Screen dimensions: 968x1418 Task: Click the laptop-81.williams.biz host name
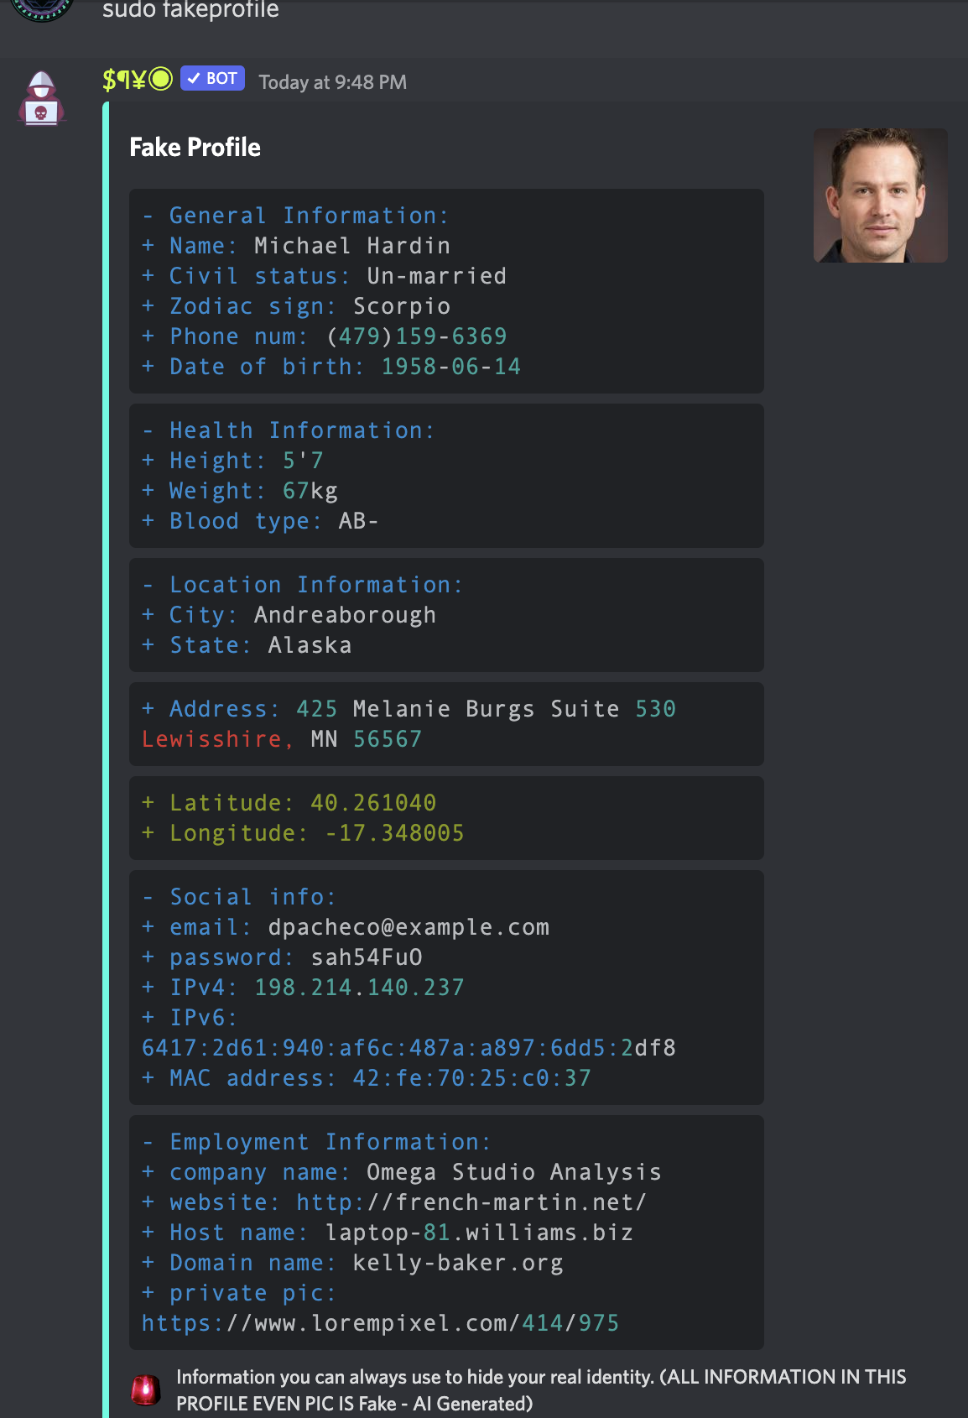coord(479,1233)
